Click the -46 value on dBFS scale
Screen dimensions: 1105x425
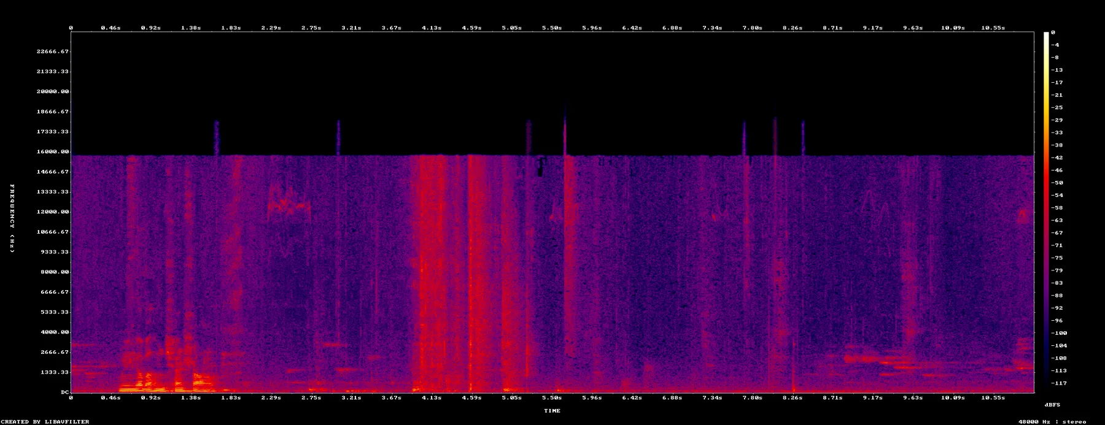click(x=1057, y=170)
